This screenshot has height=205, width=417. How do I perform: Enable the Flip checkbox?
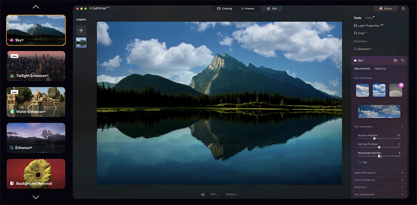pos(359,162)
